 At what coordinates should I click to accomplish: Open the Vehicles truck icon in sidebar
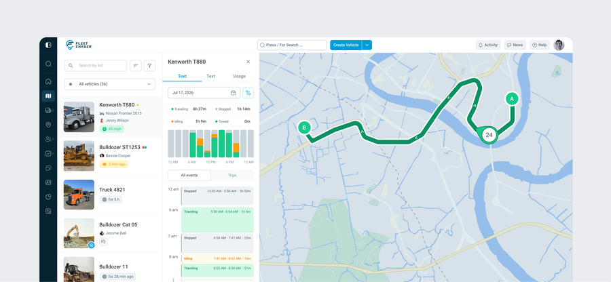coord(48,110)
